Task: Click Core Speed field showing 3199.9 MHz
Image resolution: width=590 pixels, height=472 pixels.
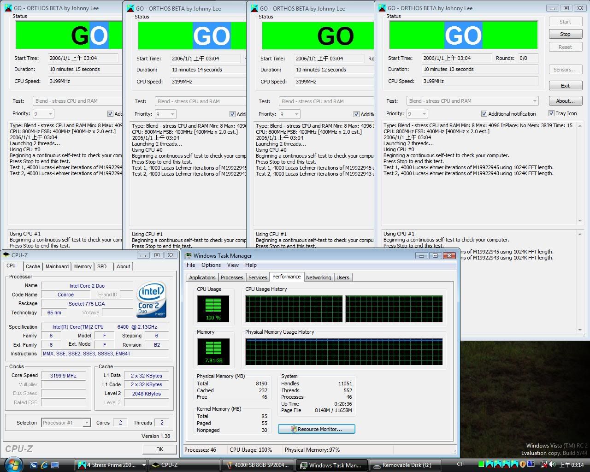Action: click(x=63, y=375)
